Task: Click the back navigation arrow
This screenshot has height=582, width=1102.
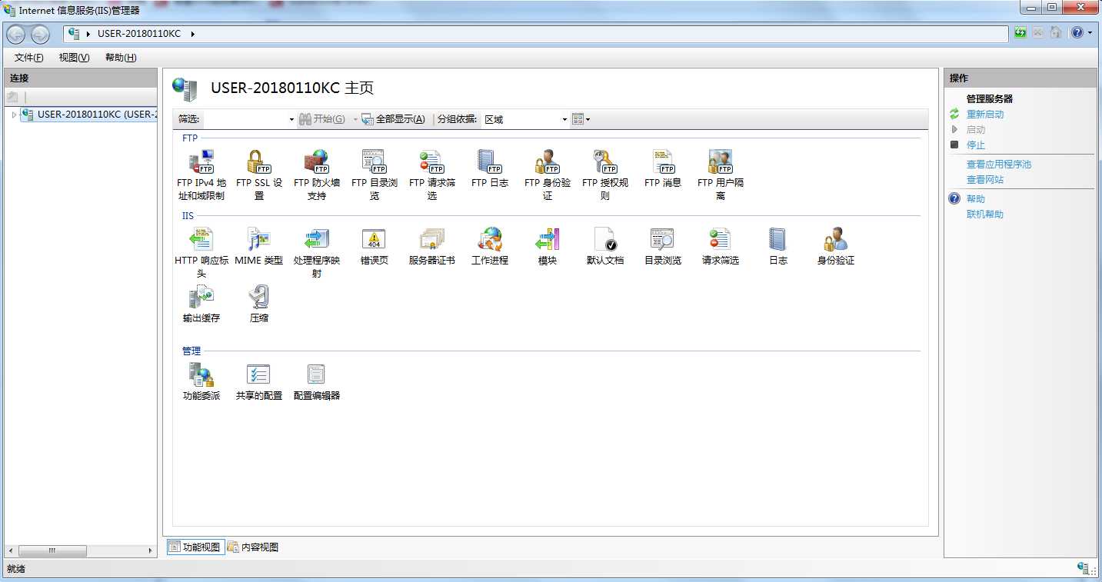Action: 16,34
